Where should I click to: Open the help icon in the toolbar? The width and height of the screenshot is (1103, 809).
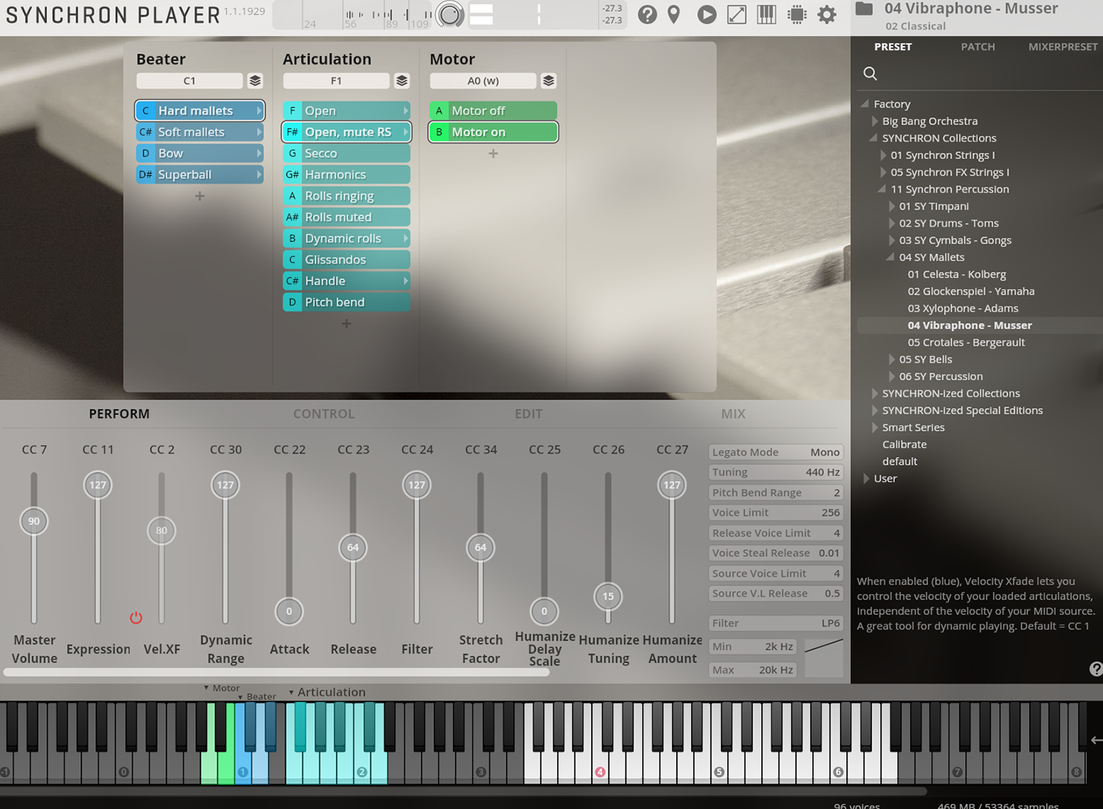[x=647, y=14]
